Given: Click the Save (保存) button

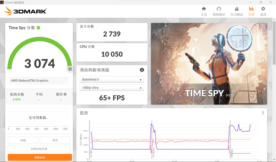Looking at the screenshot, I should 55,140.
